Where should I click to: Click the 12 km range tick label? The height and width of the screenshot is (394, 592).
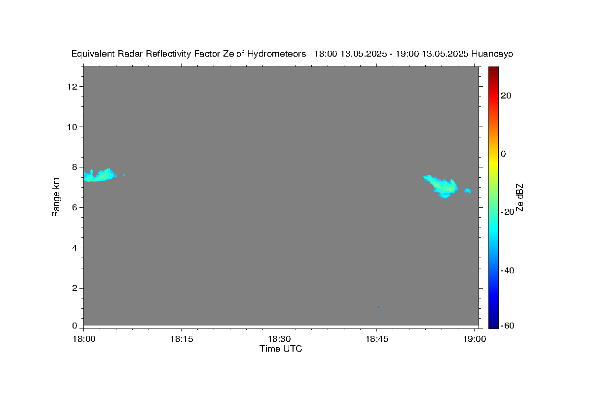[x=73, y=87]
